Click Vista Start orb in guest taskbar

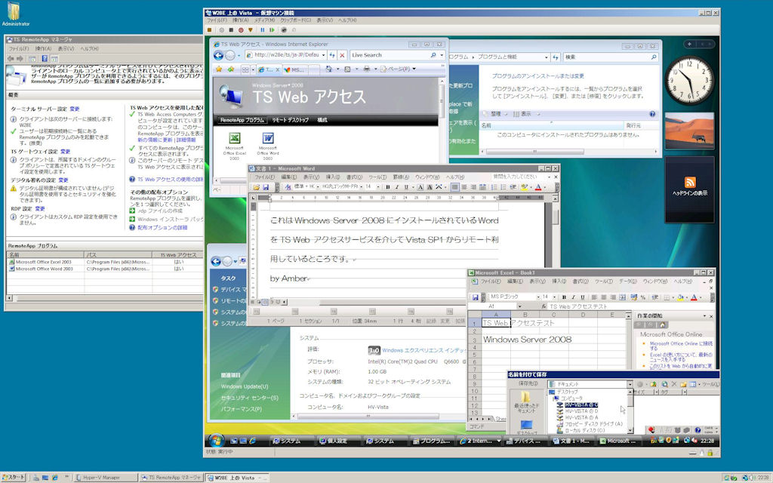217,440
